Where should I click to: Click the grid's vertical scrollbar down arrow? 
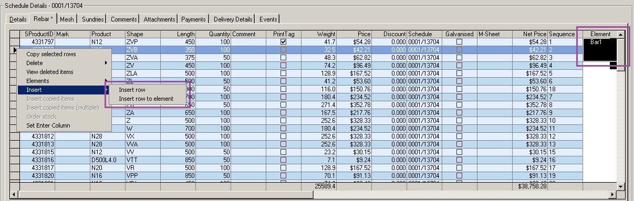pos(620,186)
